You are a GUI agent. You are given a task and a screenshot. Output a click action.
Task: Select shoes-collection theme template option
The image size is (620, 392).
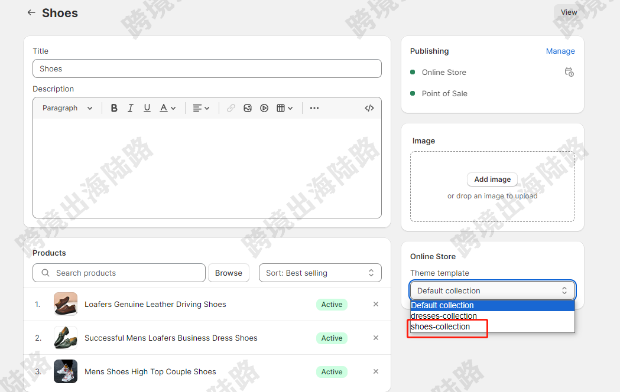pos(440,326)
